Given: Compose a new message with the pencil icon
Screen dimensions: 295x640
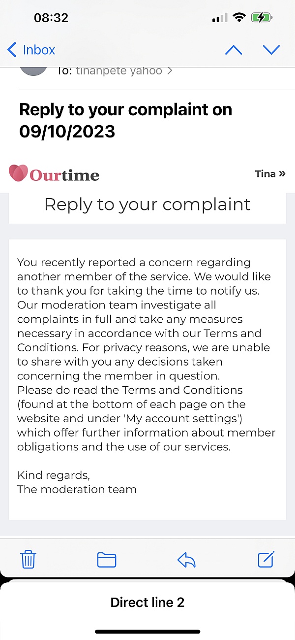Looking at the screenshot, I should pyautogui.click(x=266, y=559).
